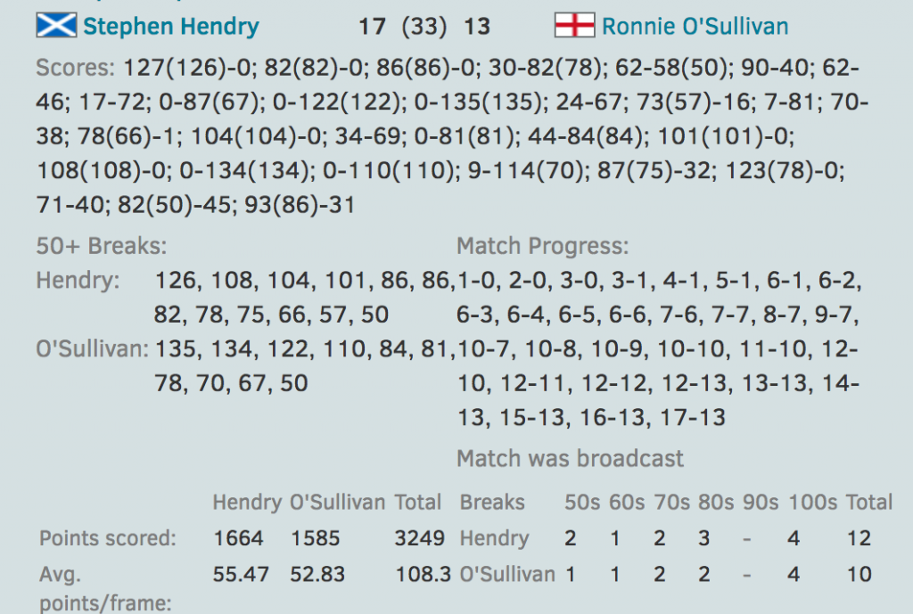
Task: Click the 13 frame score for O'Sullivan
Action: (x=477, y=27)
